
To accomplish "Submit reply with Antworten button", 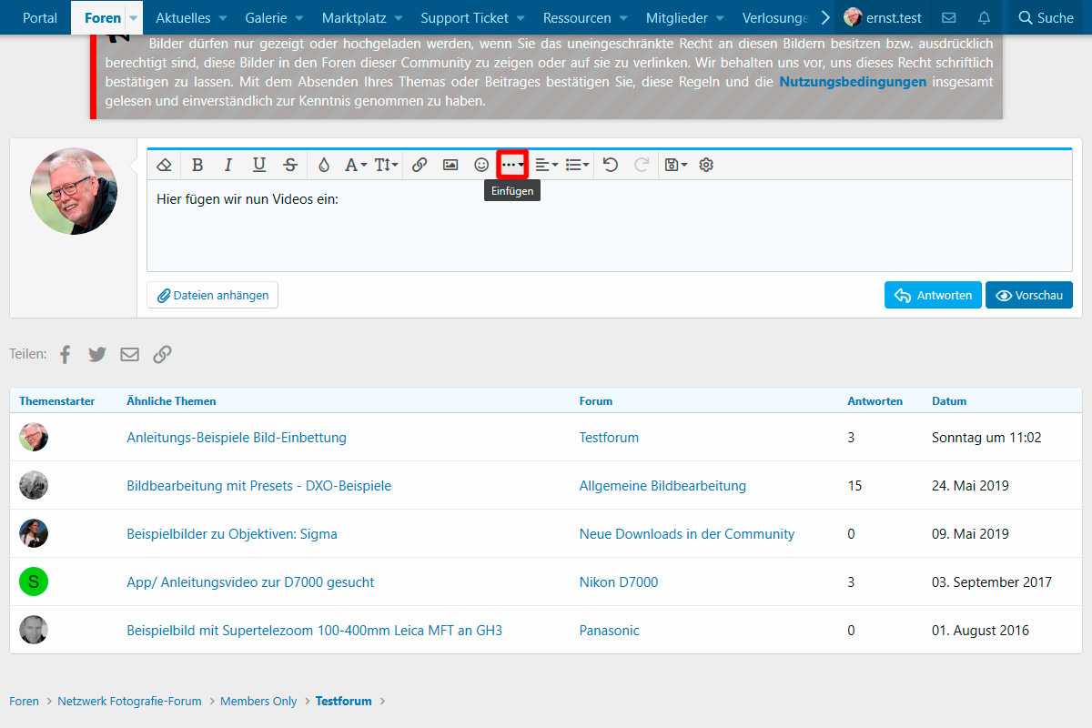I will 933,295.
